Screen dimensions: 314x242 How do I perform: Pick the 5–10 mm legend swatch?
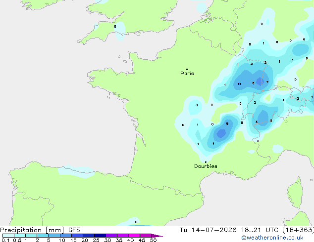tap(54, 236)
